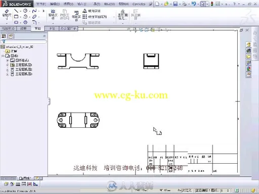Toggle the Select cursor tool
This screenshot has height=194, width=259.
click(x=203, y=4)
